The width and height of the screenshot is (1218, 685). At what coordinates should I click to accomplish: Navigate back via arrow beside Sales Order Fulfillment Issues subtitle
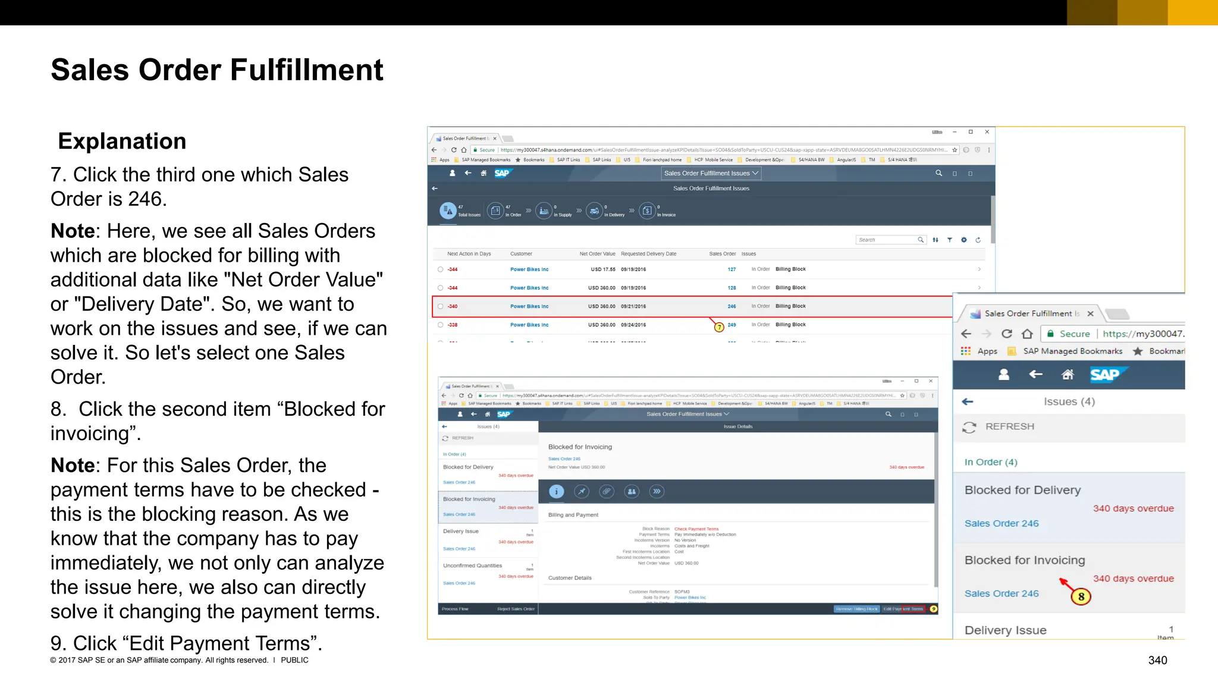pyautogui.click(x=435, y=188)
